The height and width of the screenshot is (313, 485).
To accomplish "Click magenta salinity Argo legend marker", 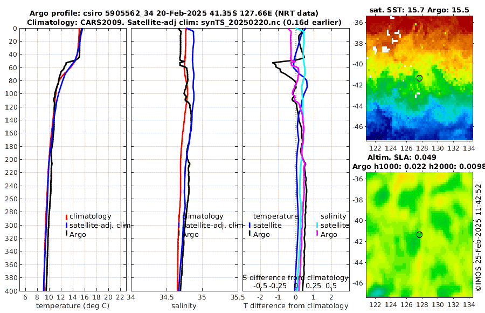I will click(x=317, y=234).
